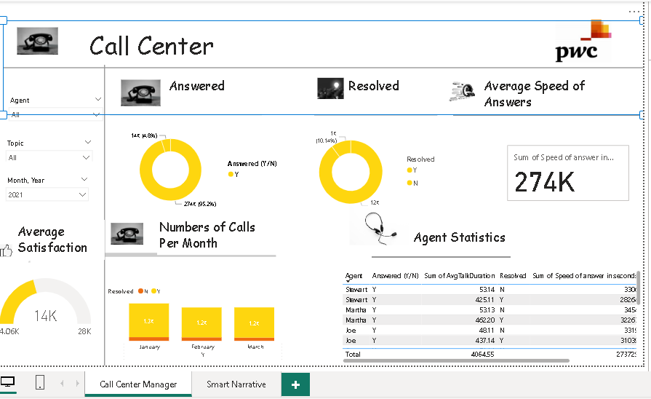This screenshot has height=399, width=651.
Task: Click the Agent Statistics heading
Action: coord(459,237)
